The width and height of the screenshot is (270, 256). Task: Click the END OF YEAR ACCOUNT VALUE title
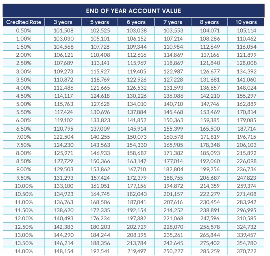pos(134,11)
